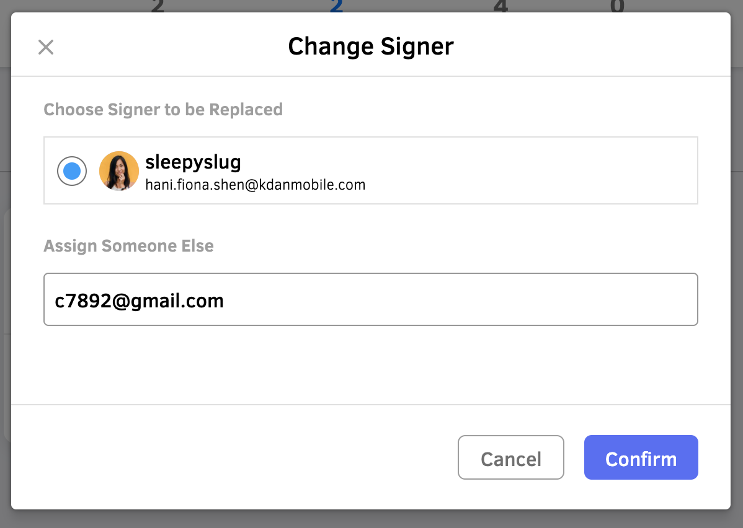Viewport: 743px width, 528px height.
Task: Confirm the new signer assignment
Action: pos(641,457)
